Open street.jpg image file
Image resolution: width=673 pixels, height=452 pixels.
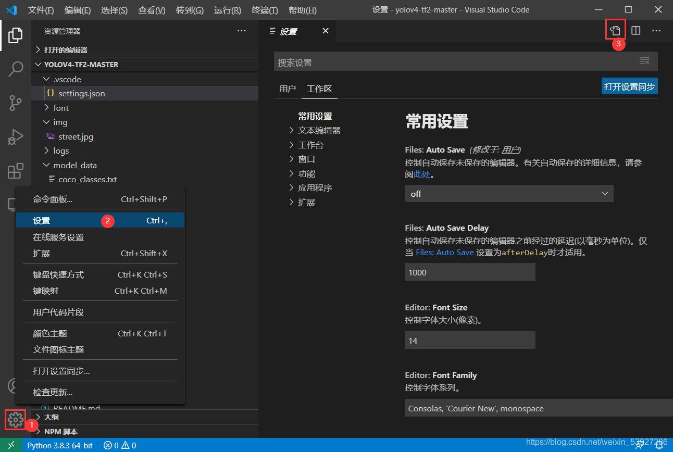point(145,136)
